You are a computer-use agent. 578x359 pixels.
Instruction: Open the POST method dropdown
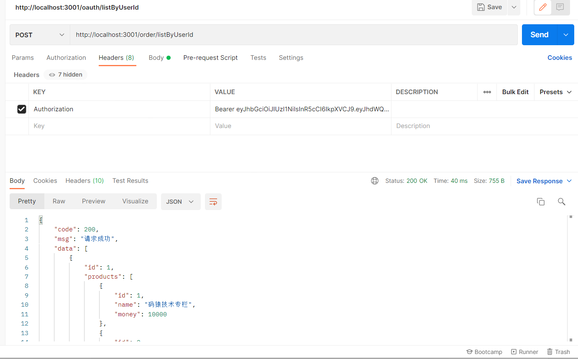tap(40, 35)
